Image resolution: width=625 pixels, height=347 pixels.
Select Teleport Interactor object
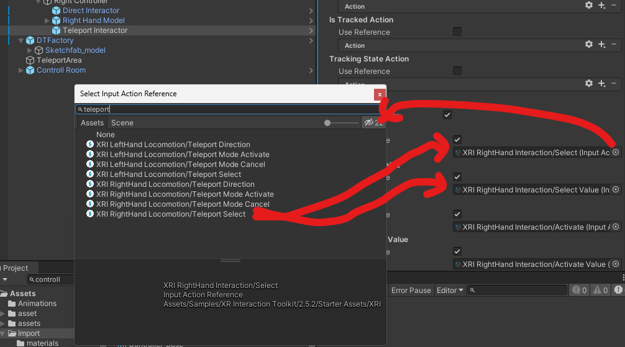pos(95,30)
